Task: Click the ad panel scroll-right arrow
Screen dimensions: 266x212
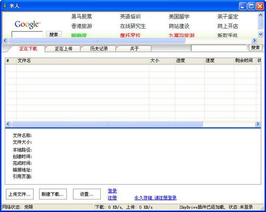Action: 254,40
